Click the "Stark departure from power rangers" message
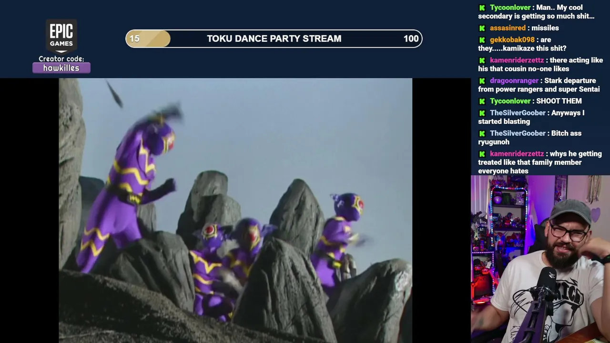 click(539, 85)
